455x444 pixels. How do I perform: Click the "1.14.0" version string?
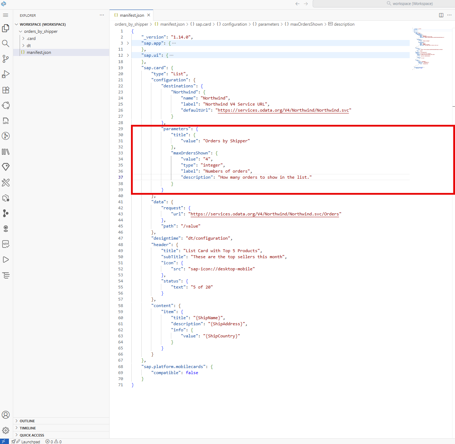[x=181, y=37]
